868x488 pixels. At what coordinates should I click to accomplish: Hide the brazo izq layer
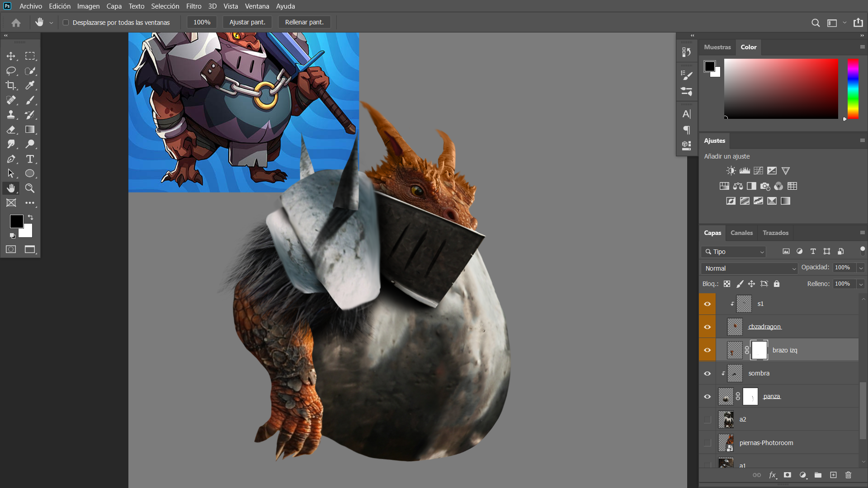708,350
